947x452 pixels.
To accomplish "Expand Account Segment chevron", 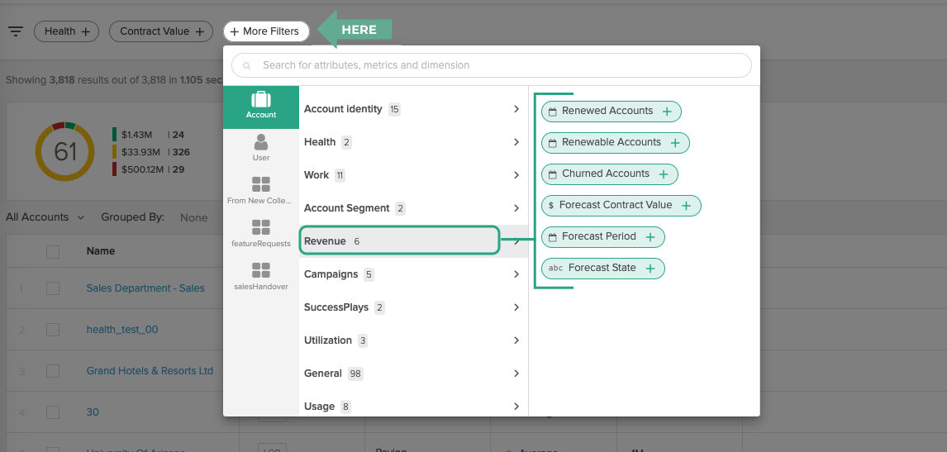I will [516, 208].
